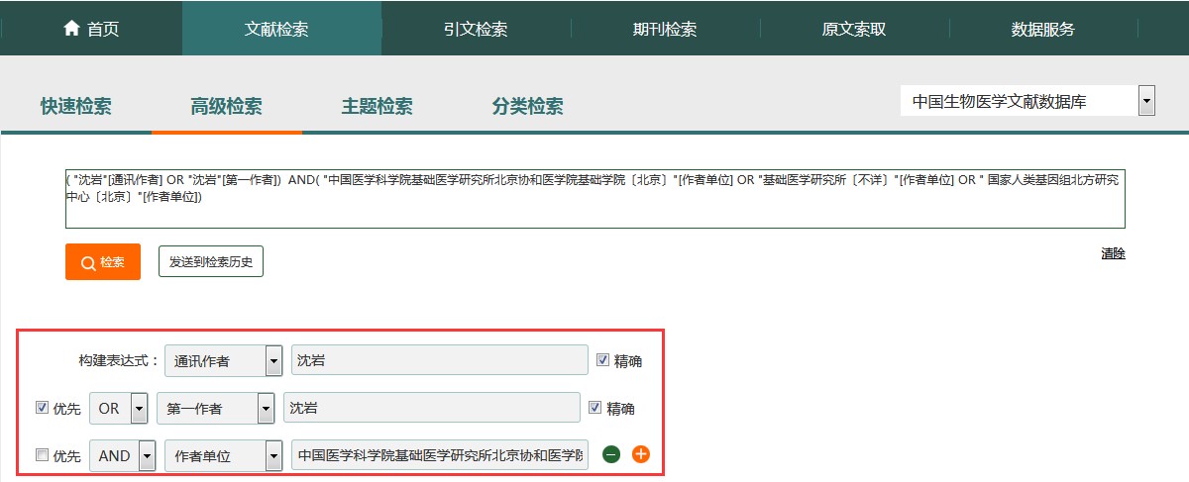Viewport: 1189px width, 482px height.
Task: Select the 快速检索 tab
Action: pyautogui.click(x=75, y=107)
